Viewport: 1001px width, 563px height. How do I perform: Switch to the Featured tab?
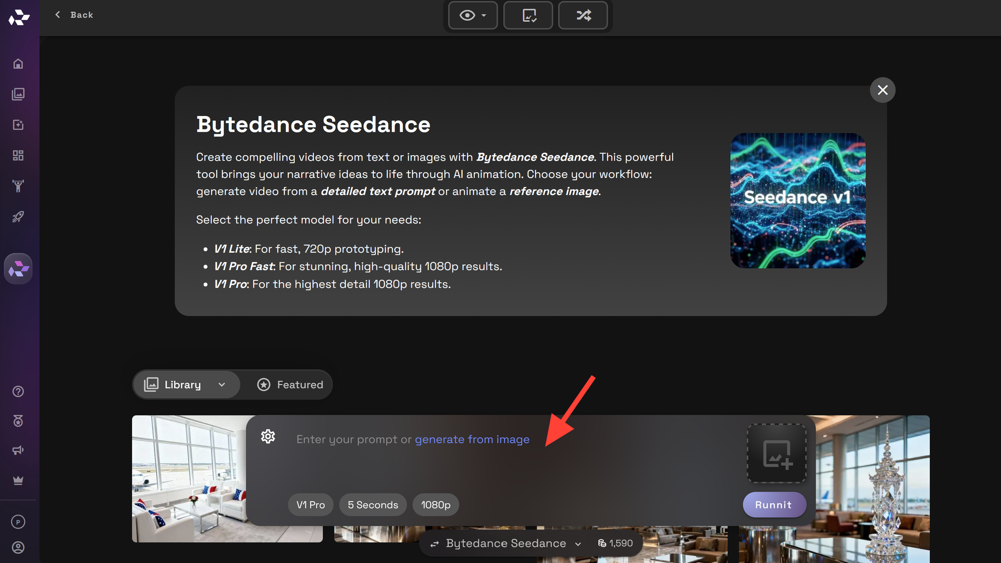click(x=290, y=384)
